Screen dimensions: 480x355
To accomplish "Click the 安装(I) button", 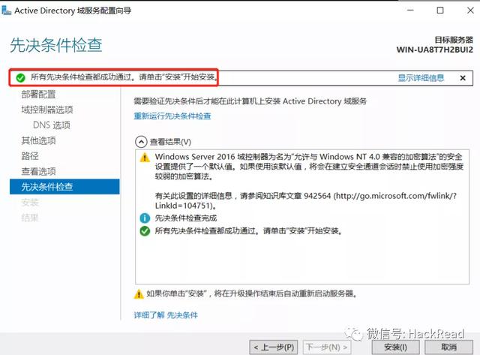I will click(395, 347).
